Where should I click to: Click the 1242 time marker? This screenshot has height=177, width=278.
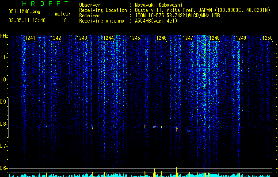tap(56, 38)
